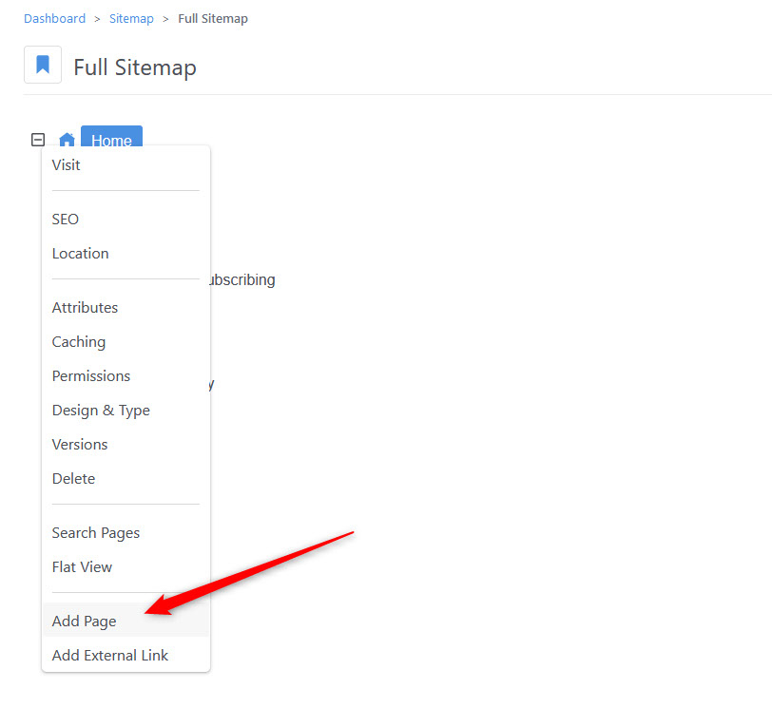Image resolution: width=772 pixels, height=708 pixels.
Task: Click the Sitemap breadcrumb link
Action: 131,18
